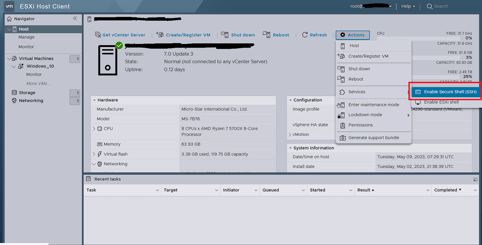Click the SSH terminal icon in submenu
The width and height of the screenshot is (482, 245).
(418, 92)
